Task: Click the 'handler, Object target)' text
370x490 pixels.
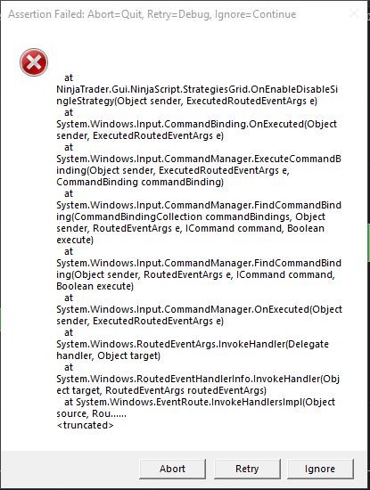Action: coord(108,355)
